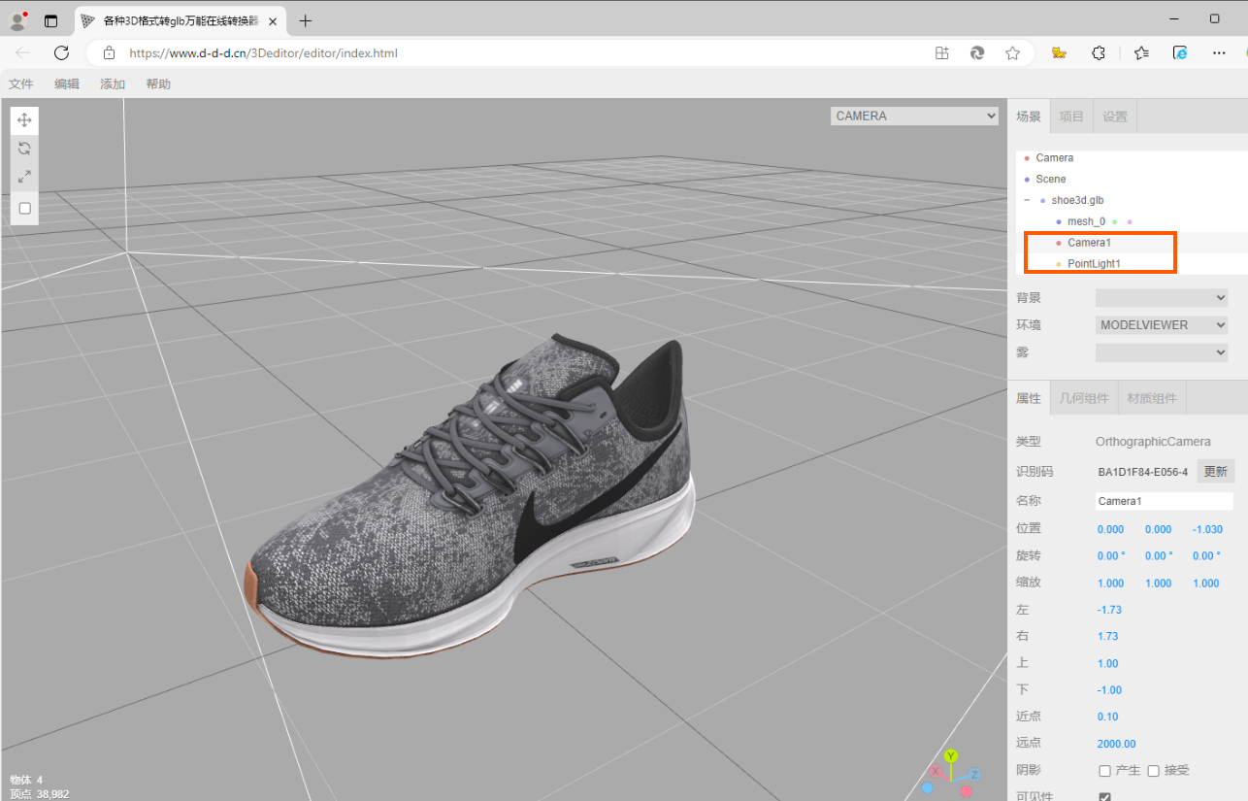Screen dimensions: 1248x801
Task: Open the 文件 menu
Action: click(x=21, y=84)
